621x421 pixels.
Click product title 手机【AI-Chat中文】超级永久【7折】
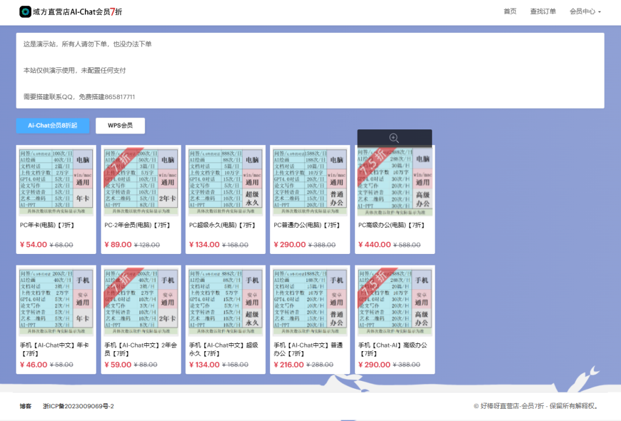click(x=224, y=349)
